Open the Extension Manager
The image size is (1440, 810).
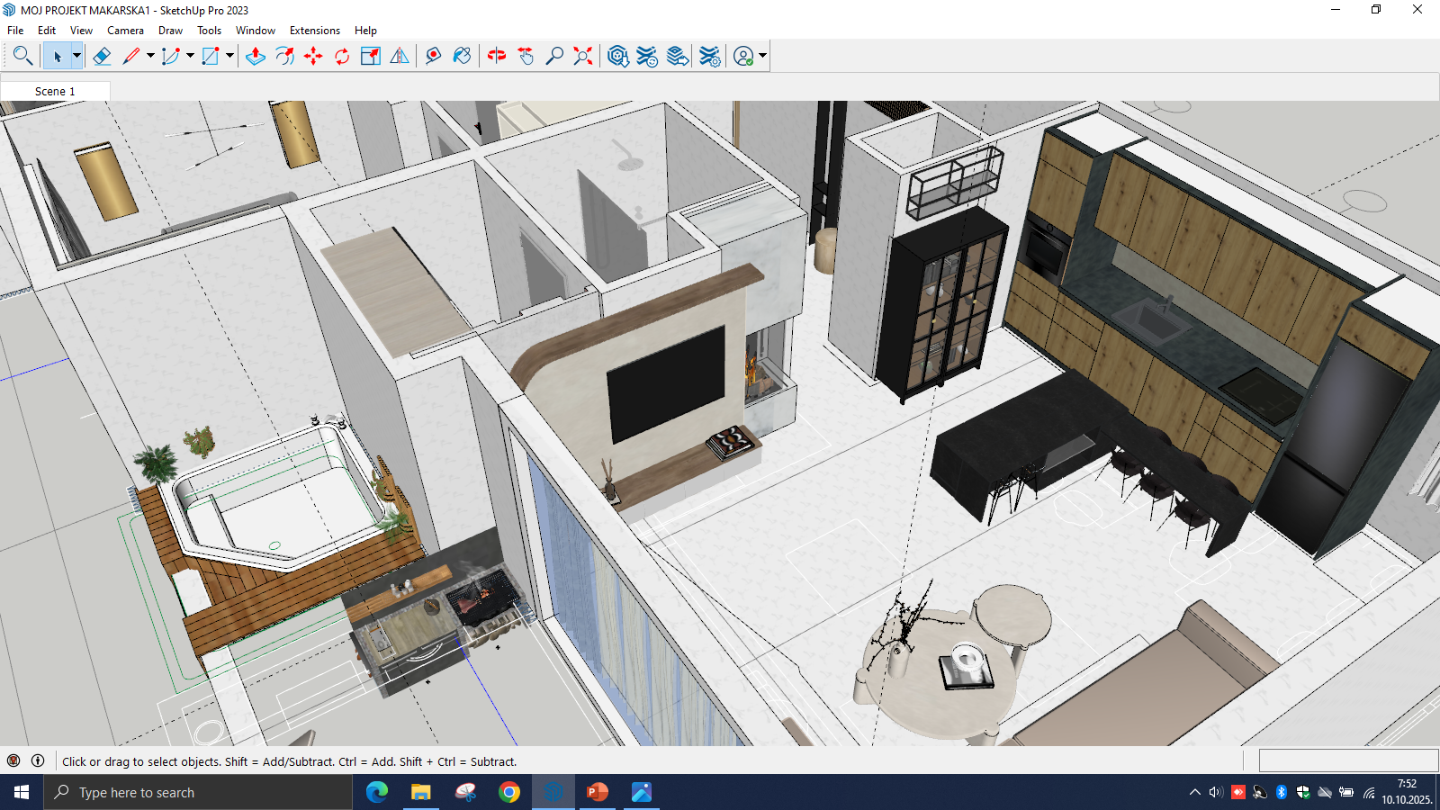pos(710,56)
